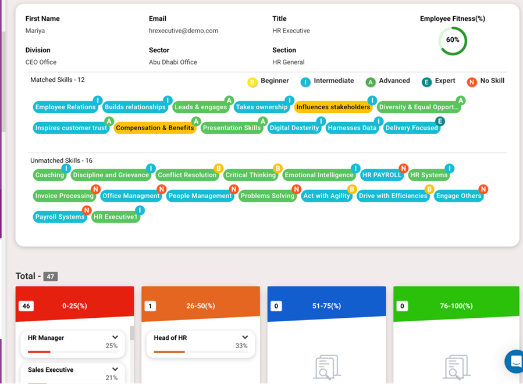Click the HR Manager 25% progress bar

73,351
